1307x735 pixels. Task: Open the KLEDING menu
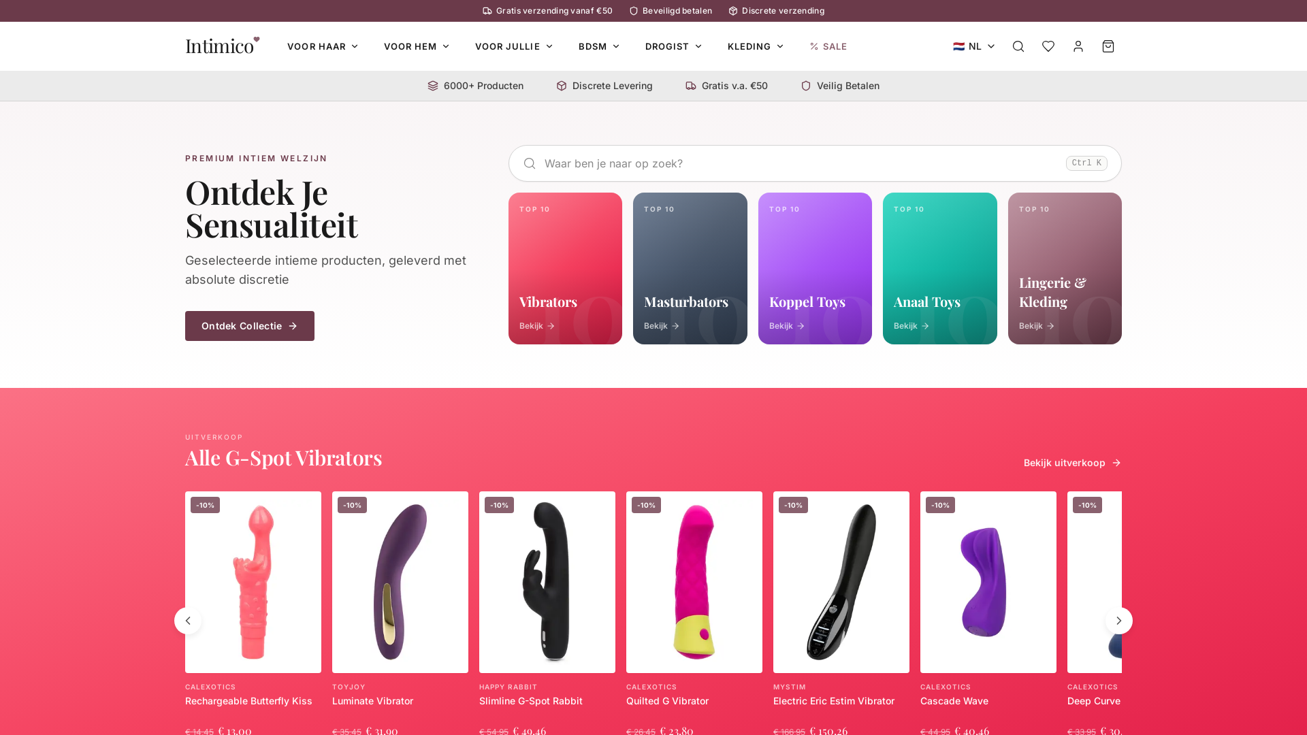pyautogui.click(x=756, y=46)
